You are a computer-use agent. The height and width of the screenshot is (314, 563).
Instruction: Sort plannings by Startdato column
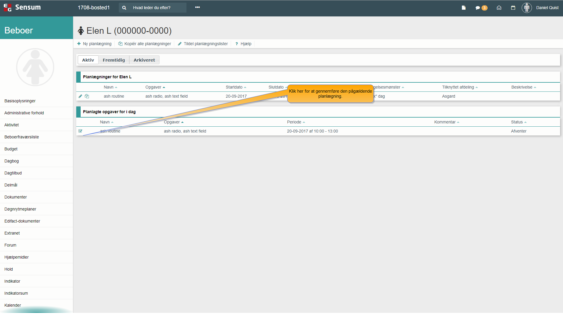[236, 87]
